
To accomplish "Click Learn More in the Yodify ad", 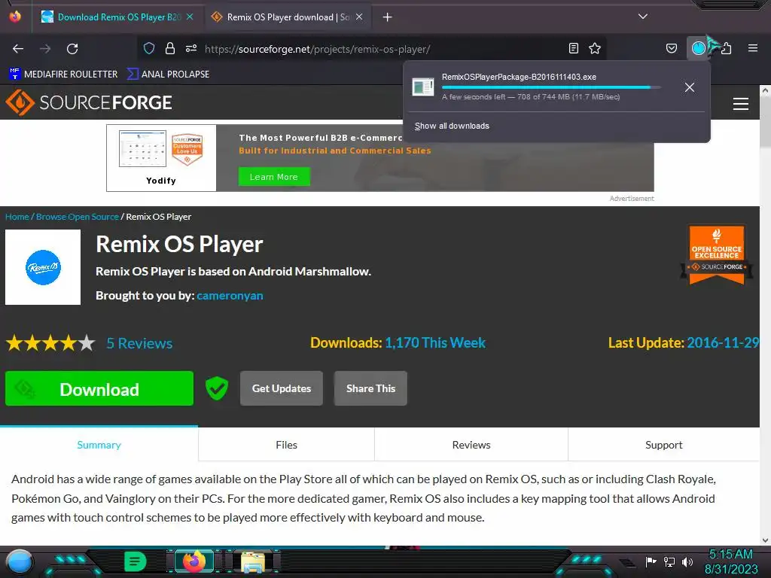I will [274, 177].
